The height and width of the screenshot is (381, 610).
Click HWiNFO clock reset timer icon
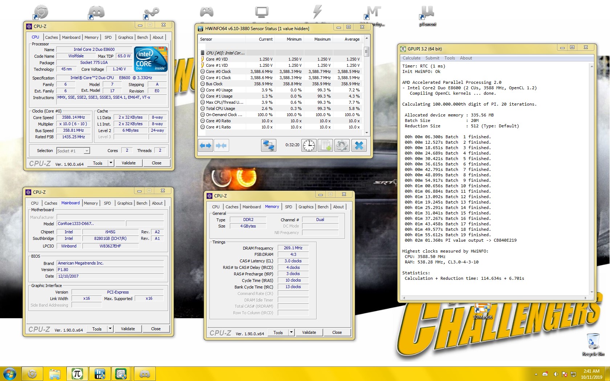309,146
